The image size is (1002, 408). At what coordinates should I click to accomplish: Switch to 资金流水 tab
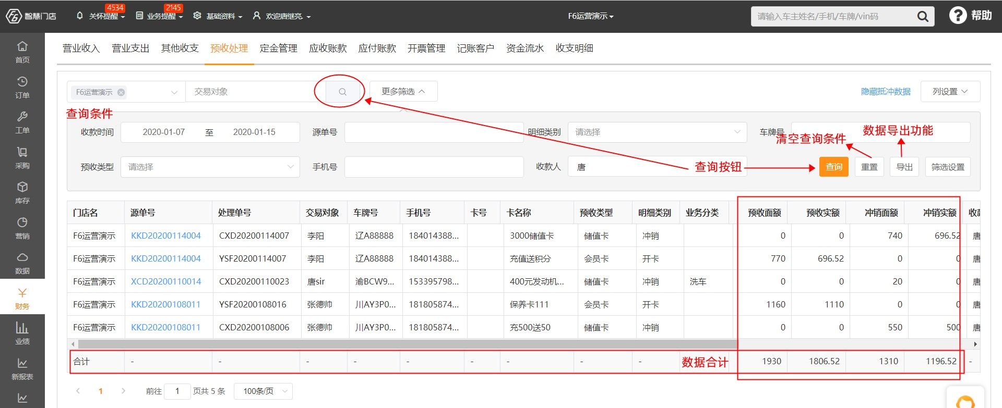click(525, 48)
